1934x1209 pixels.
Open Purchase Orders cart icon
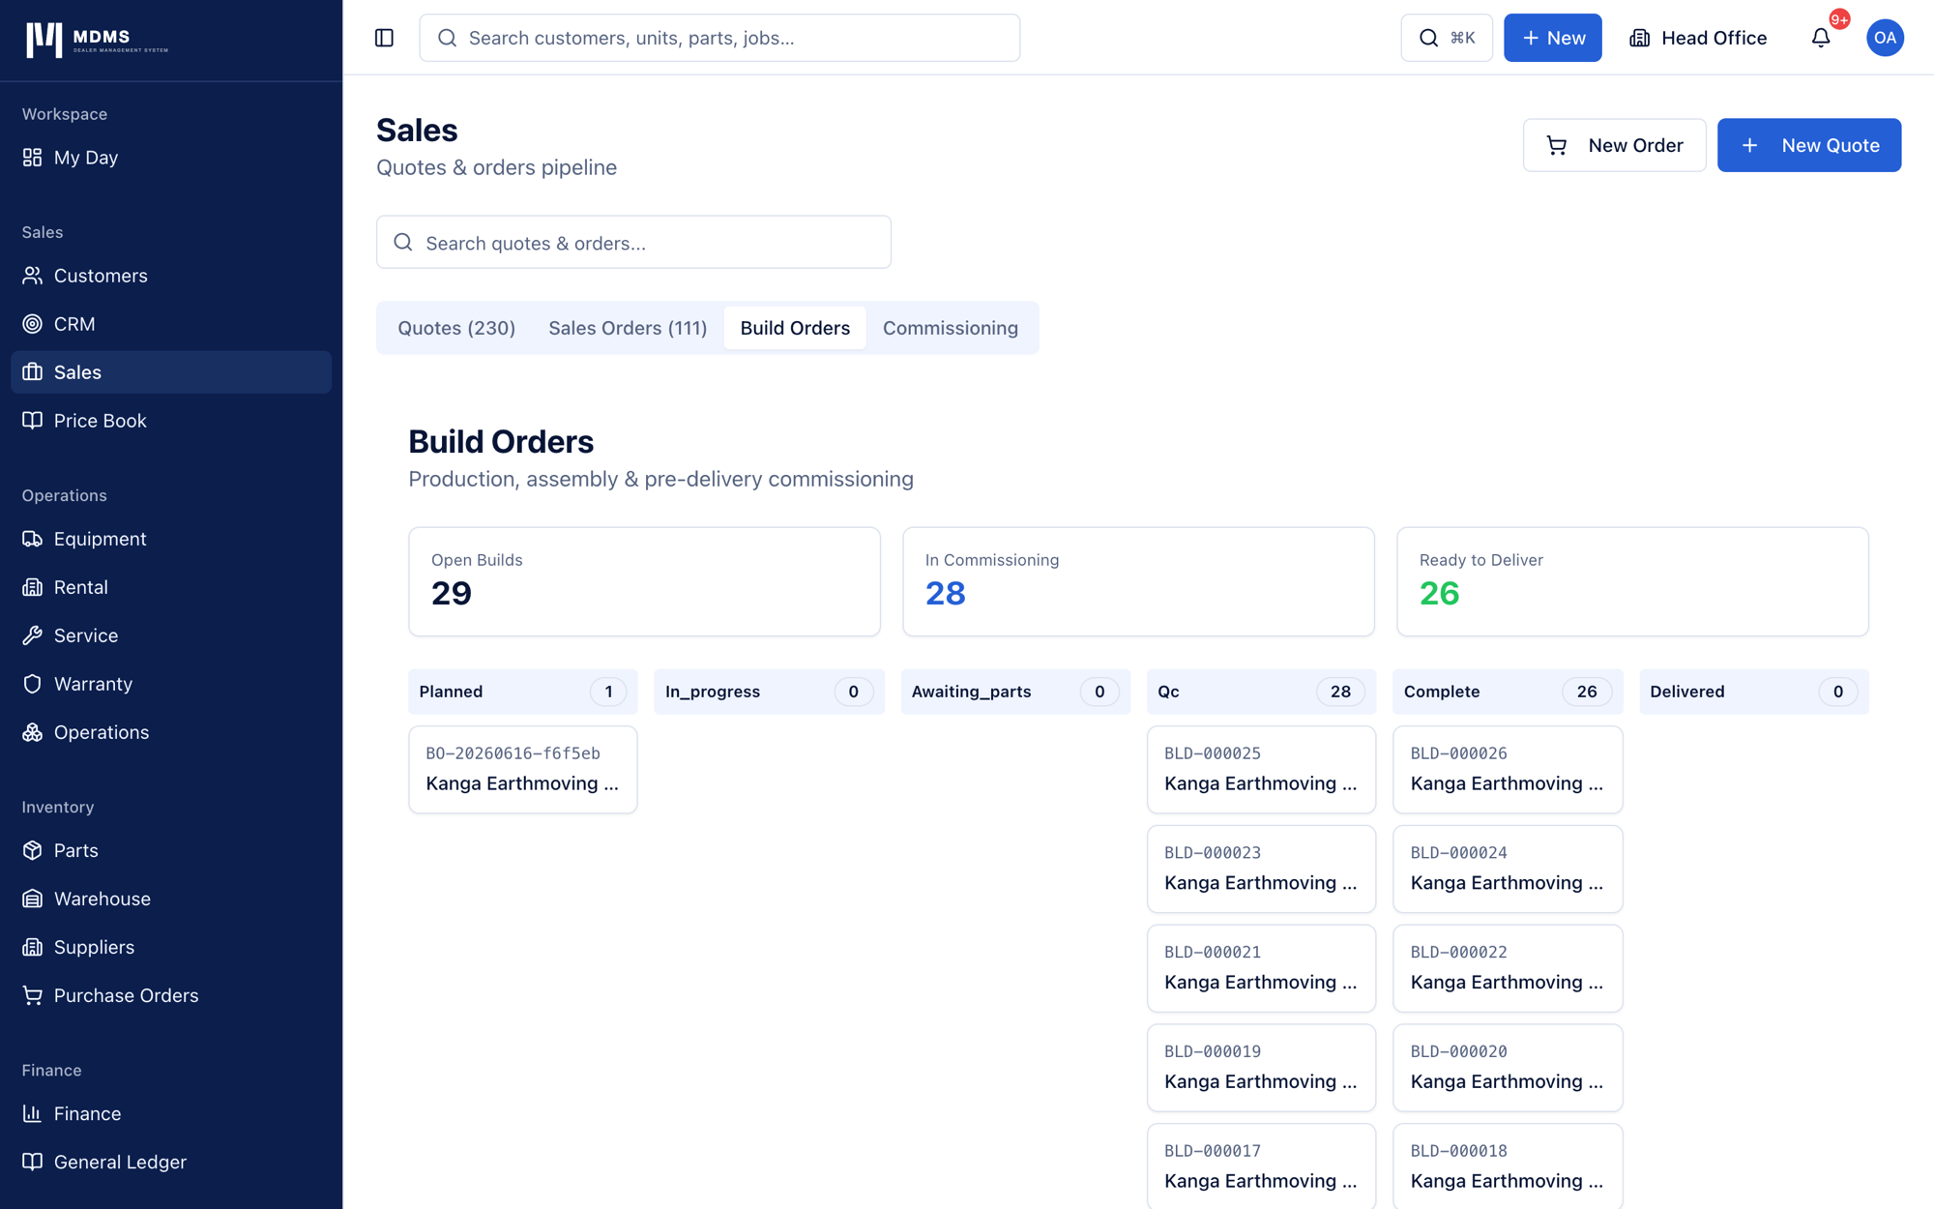point(33,995)
